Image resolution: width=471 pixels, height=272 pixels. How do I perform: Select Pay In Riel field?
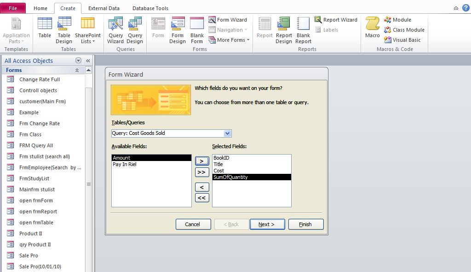[x=151, y=164]
